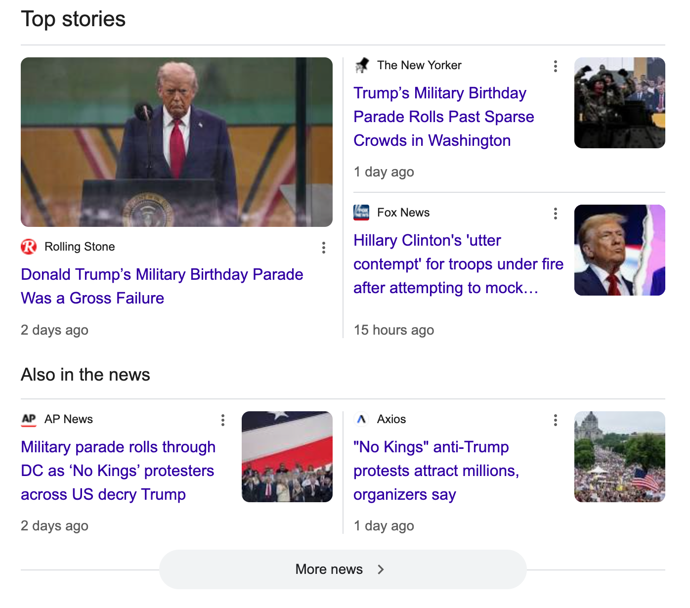This screenshot has height=608, width=690.
Task: Open three-dot menu for AP News story
Action: point(223,420)
